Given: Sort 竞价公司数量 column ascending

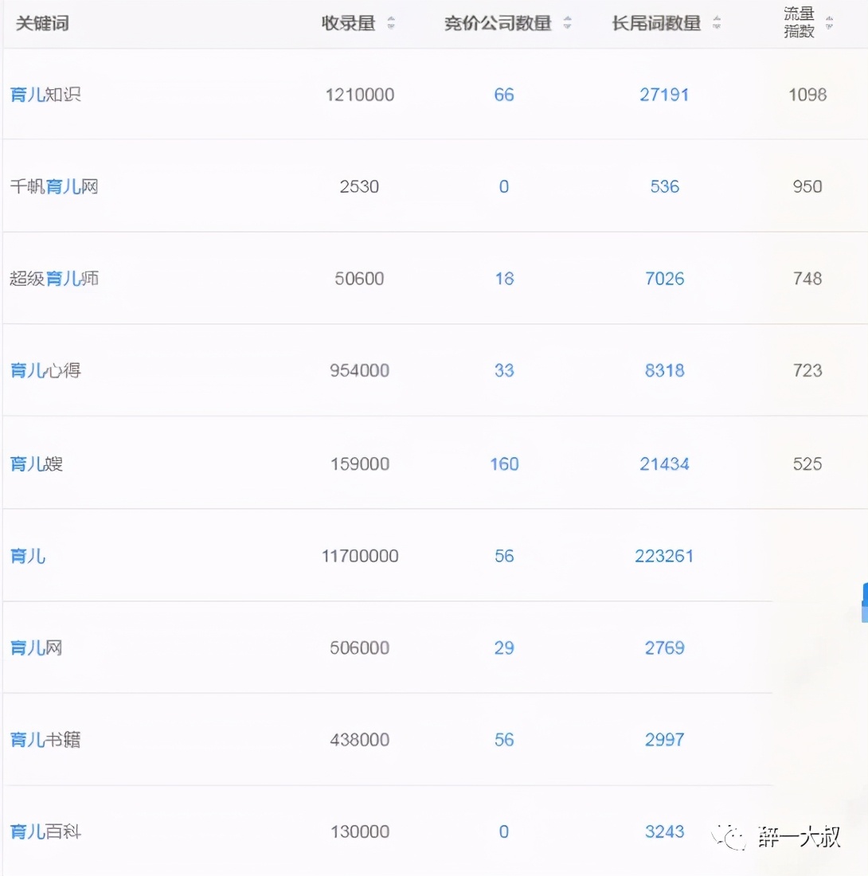Looking at the screenshot, I should pyautogui.click(x=566, y=20).
